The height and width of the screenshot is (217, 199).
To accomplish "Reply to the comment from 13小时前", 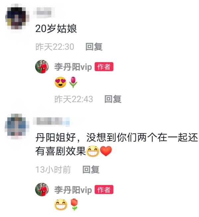I will (91, 170).
